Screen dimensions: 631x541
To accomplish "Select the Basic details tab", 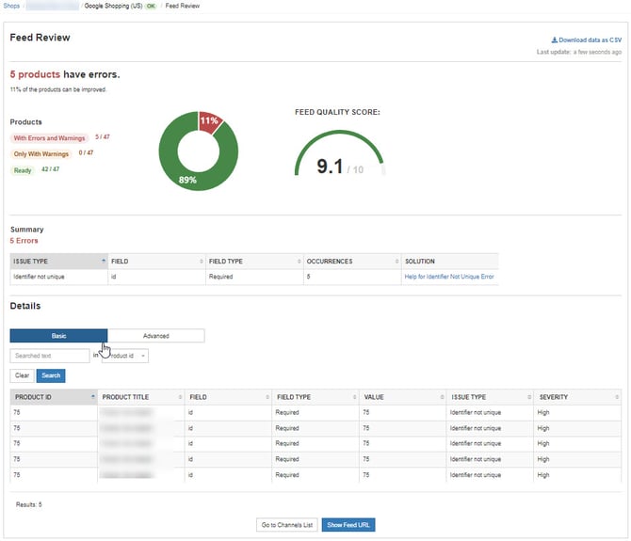I will coord(58,336).
